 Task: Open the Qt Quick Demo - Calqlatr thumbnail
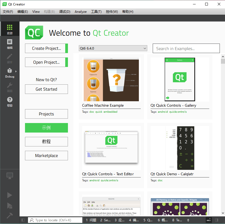(180, 148)
